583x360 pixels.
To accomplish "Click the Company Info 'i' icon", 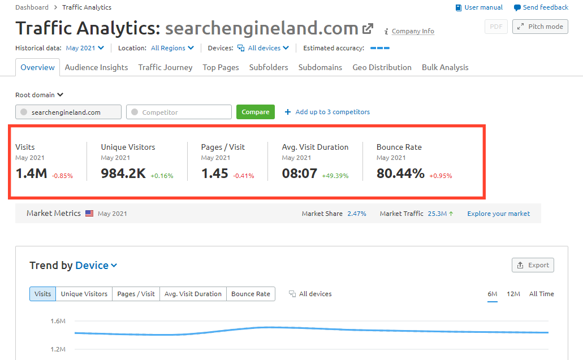I will click(x=386, y=32).
